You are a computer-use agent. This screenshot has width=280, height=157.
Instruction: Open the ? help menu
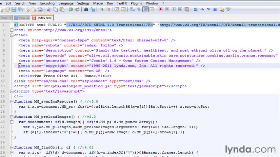pyautogui.click(x=163, y=3)
